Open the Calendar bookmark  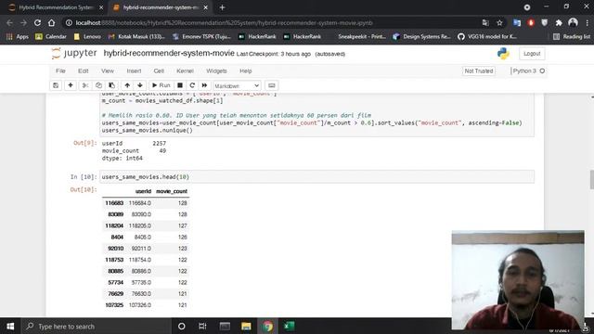[x=51, y=36]
